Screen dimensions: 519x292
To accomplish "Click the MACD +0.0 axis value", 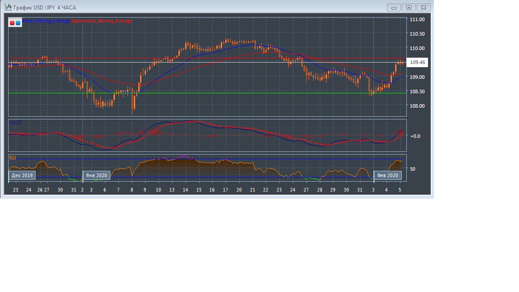I will 415,136.
